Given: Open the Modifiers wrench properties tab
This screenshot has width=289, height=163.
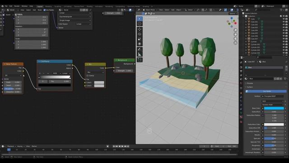Looking at the screenshot, I should click(241, 97).
